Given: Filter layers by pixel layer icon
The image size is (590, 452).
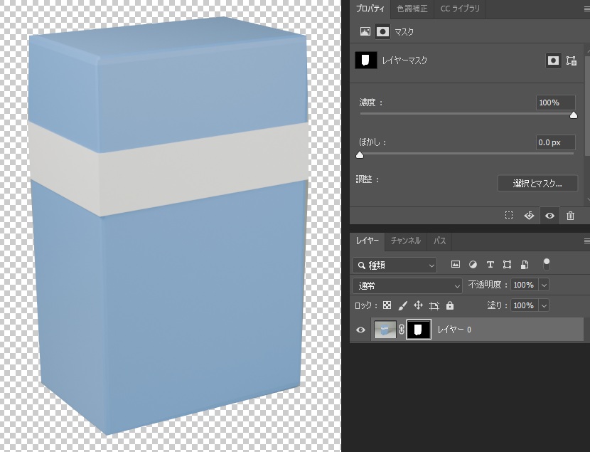Looking at the screenshot, I should [x=455, y=264].
